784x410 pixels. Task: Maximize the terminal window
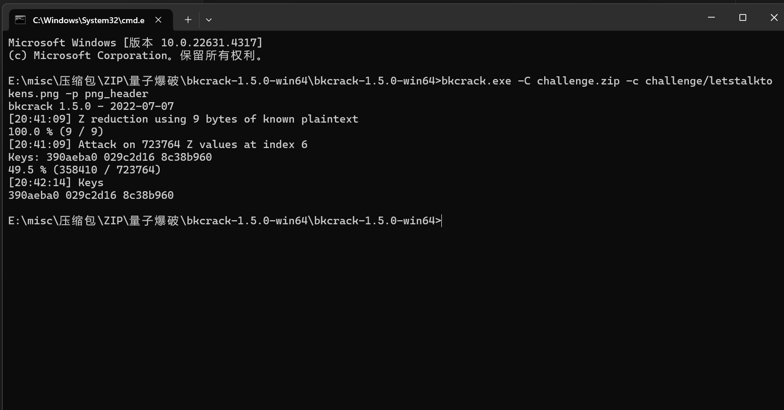tap(743, 17)
